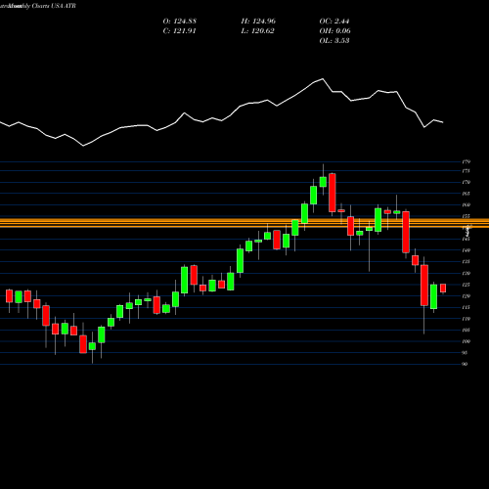489x489 pixels.
Task: Click the 95 price axis label
Action: (x=465, y=353)
